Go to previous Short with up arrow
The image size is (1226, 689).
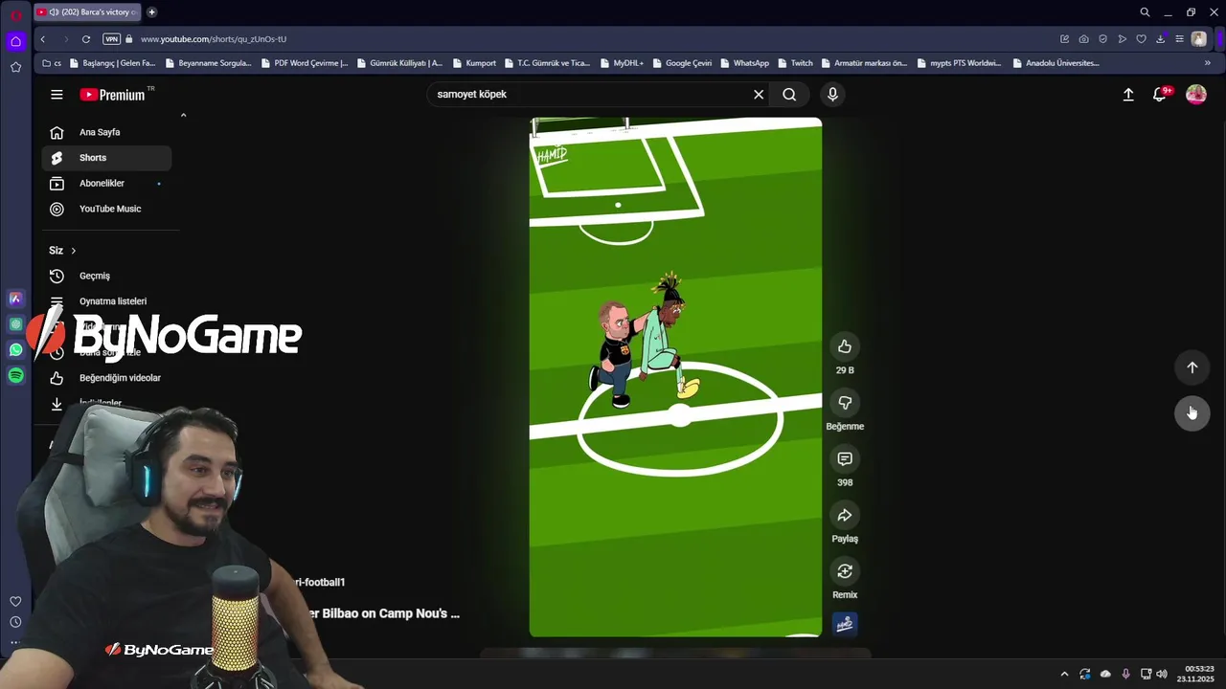pyautogui.click(x=1192, y=367)
